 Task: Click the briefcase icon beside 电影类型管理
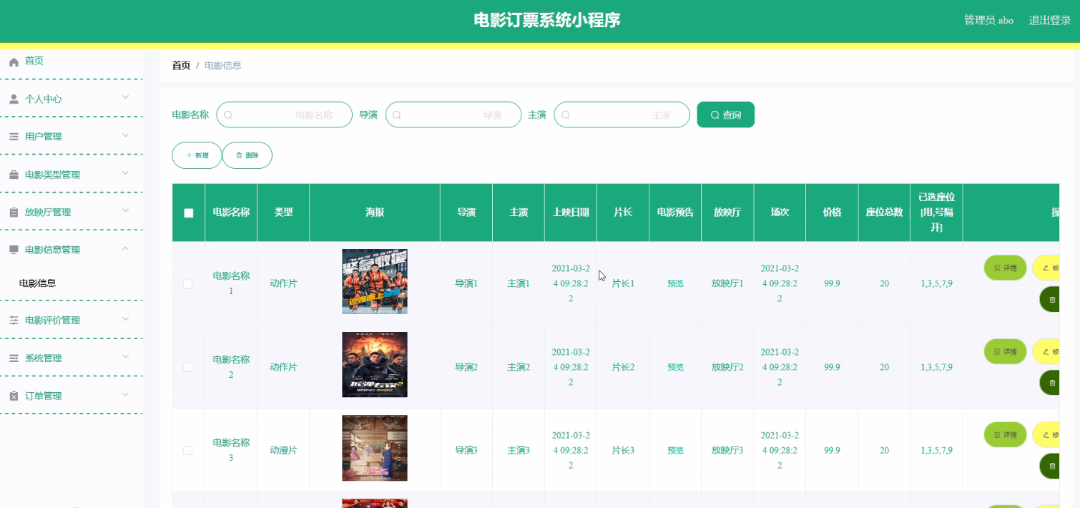pos(12,174)
